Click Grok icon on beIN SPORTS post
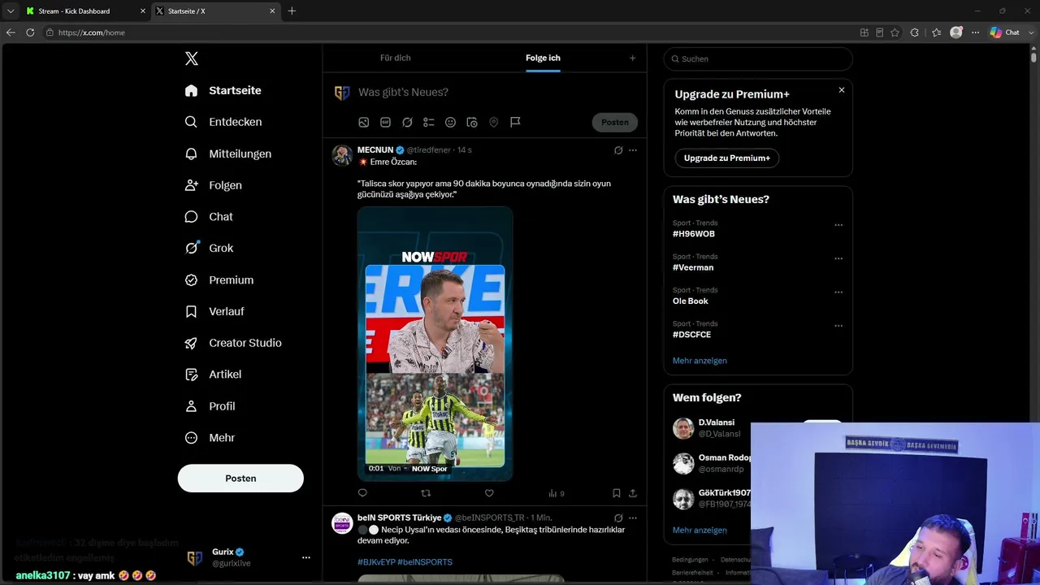The height and width of the screenshot is (585, 1040). click(618, 518)
